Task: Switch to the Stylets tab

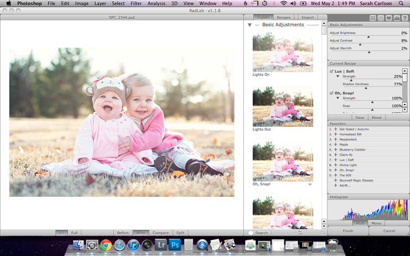Action: (x=263, y=17)
